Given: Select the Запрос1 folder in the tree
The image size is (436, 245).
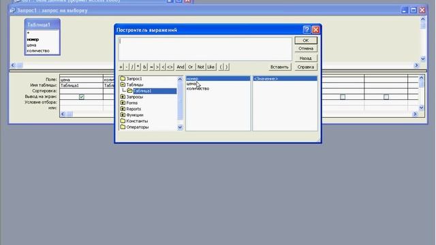Looking at the screenshot, I should (134, 79).
